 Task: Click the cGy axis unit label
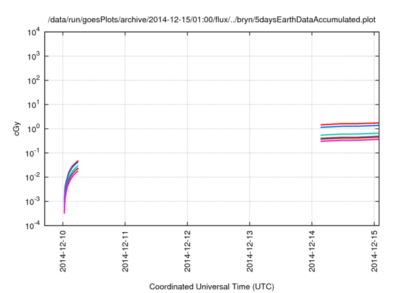[16, 129]
